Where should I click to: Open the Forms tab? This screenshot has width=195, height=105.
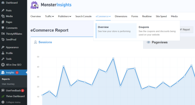point(135,16)
